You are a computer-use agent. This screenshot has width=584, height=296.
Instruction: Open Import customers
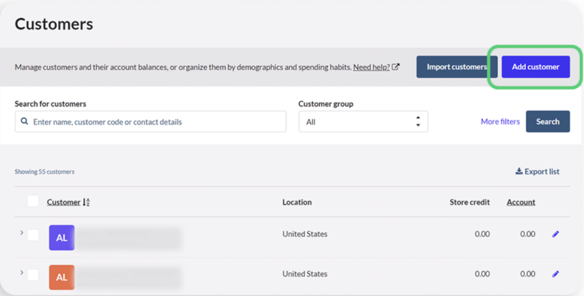tap(457, 67)
